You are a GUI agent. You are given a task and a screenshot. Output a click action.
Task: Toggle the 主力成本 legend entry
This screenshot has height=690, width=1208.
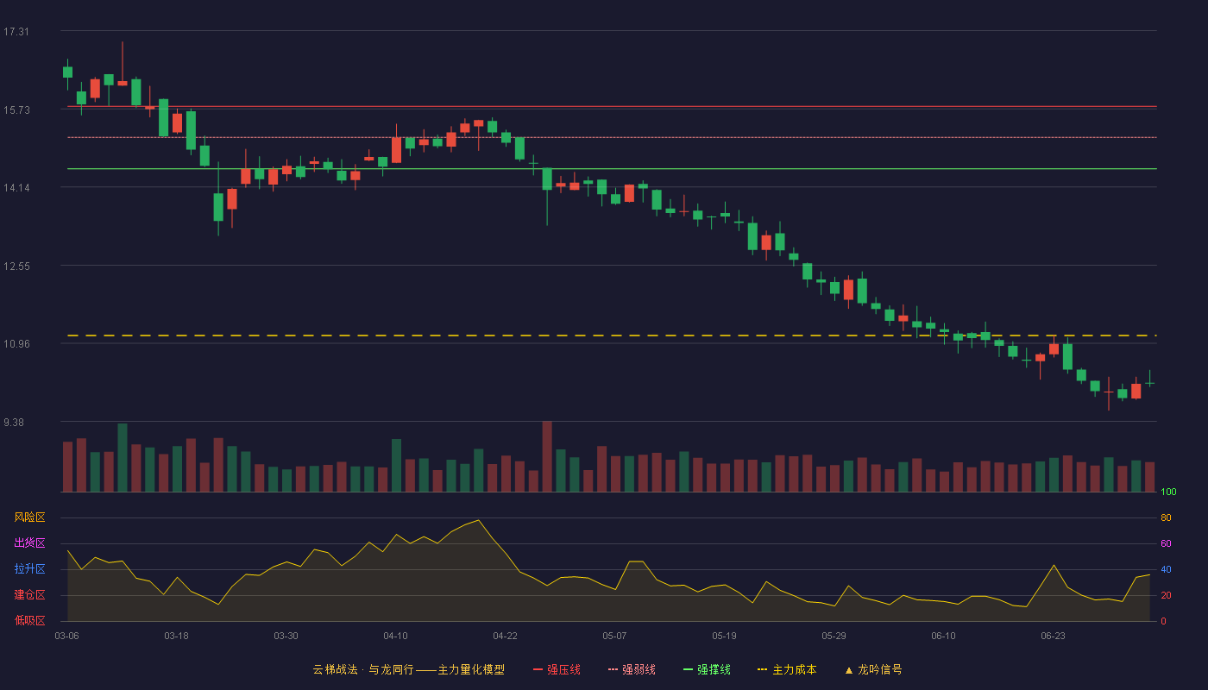tap(787, 669)
